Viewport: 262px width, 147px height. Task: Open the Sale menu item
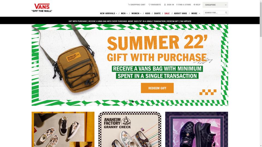coord(167,13)
